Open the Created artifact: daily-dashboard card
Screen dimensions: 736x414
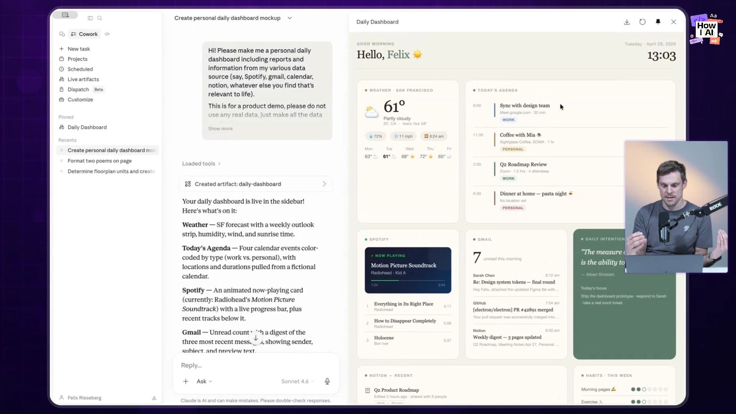pyautogui.click(x=255, y=184)
